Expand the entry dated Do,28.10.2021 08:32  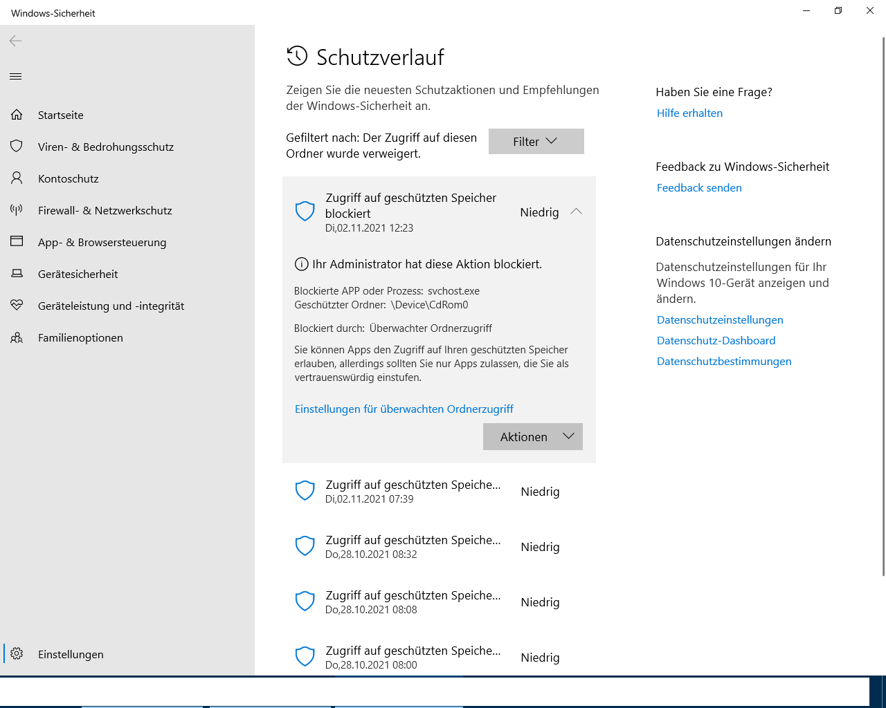[x=439, y=547]
